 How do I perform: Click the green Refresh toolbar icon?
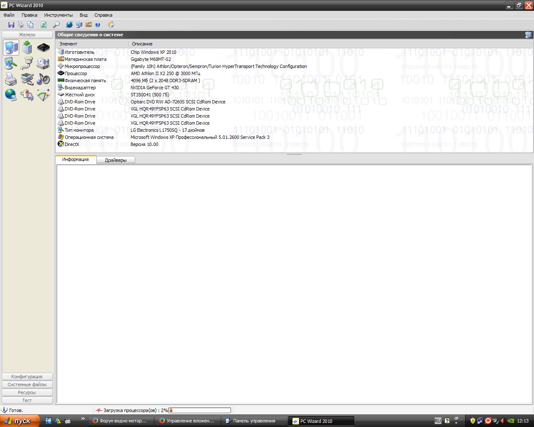click(43, 25)
